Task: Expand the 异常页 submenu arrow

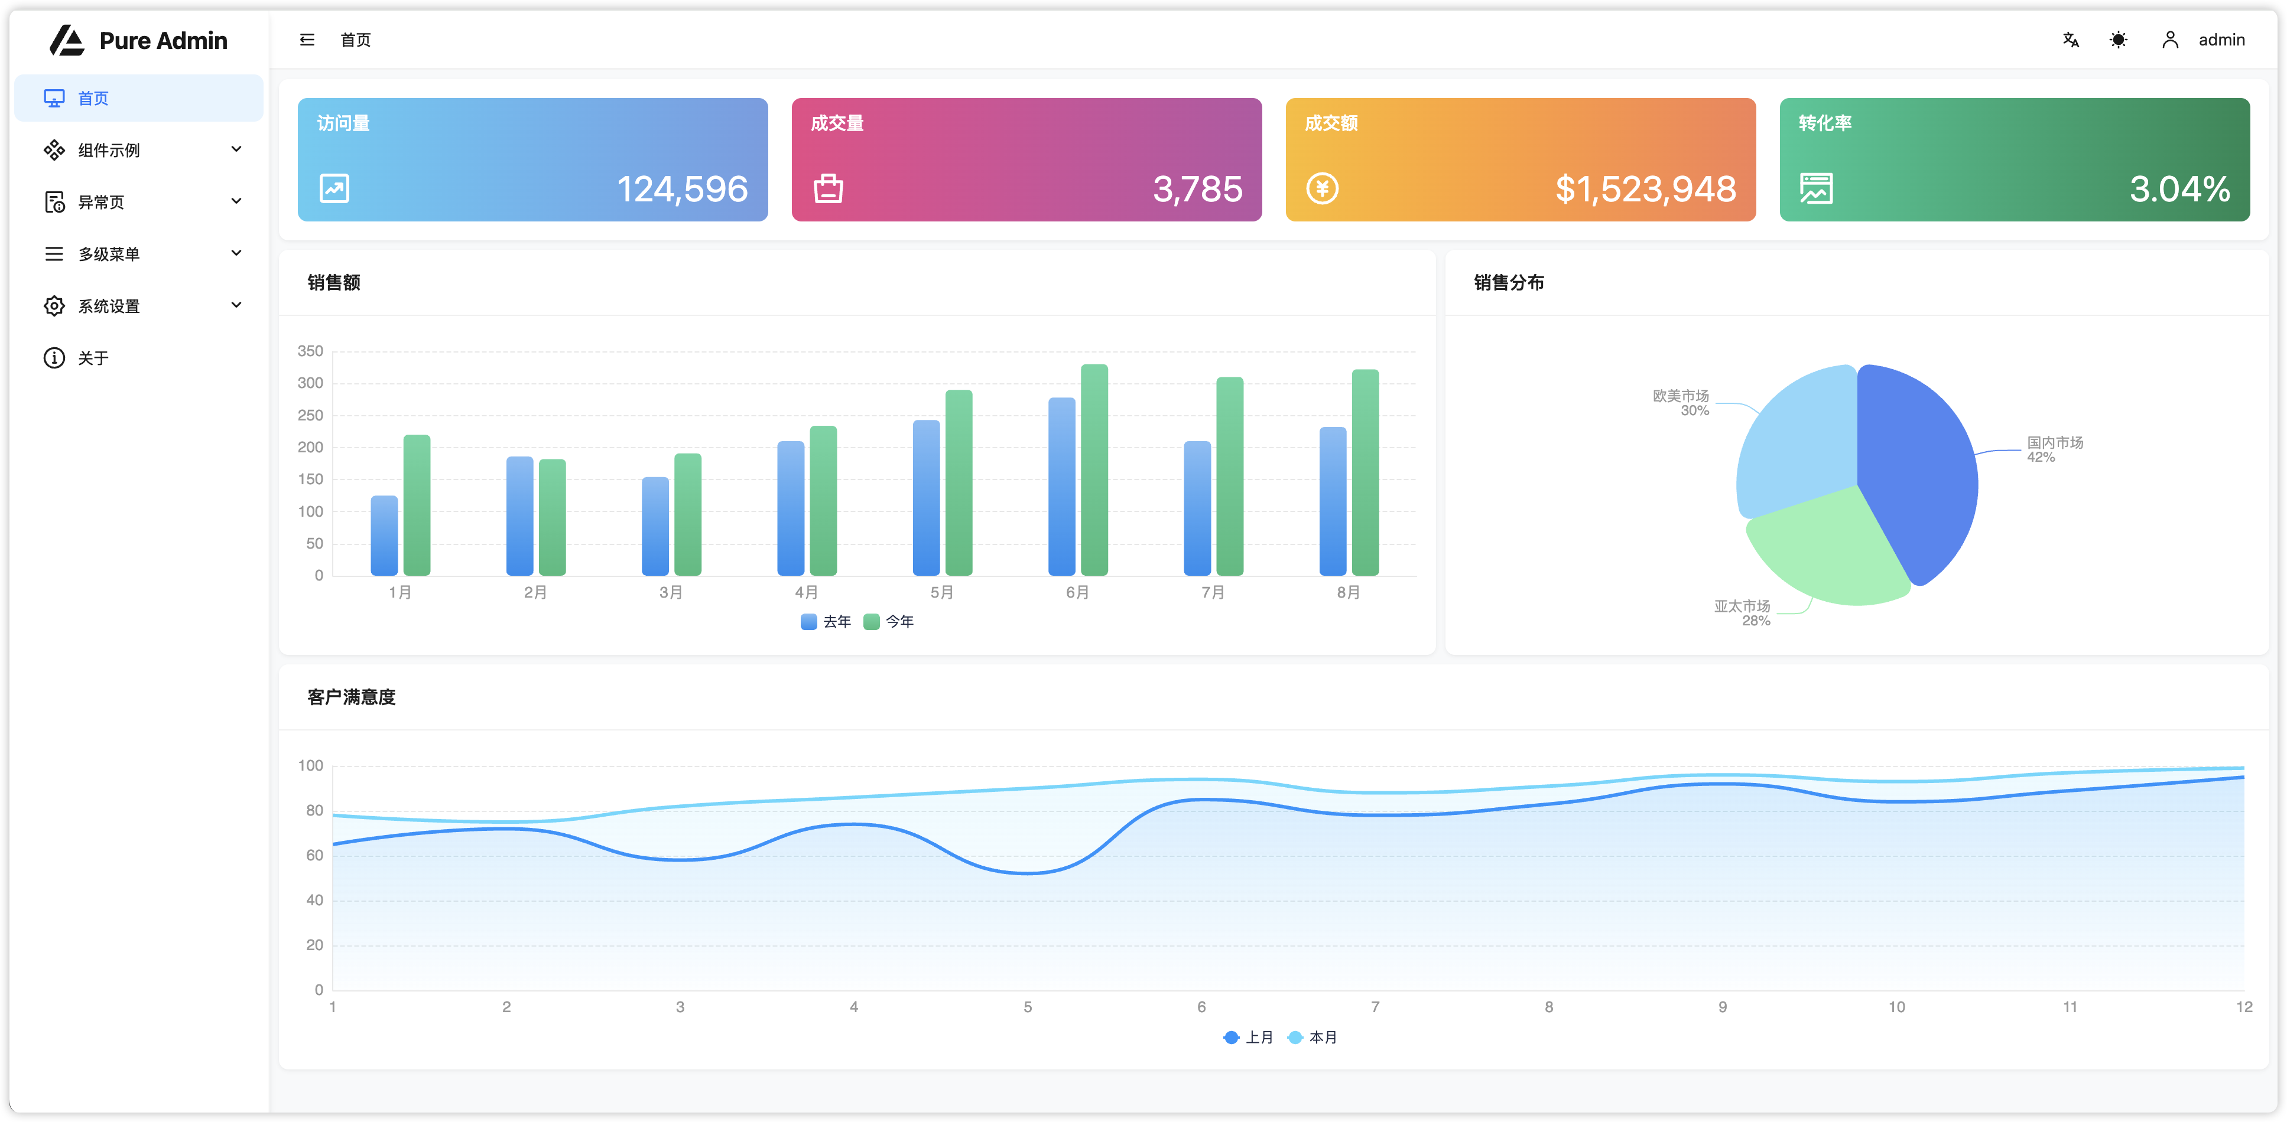Action: point(236,201)
